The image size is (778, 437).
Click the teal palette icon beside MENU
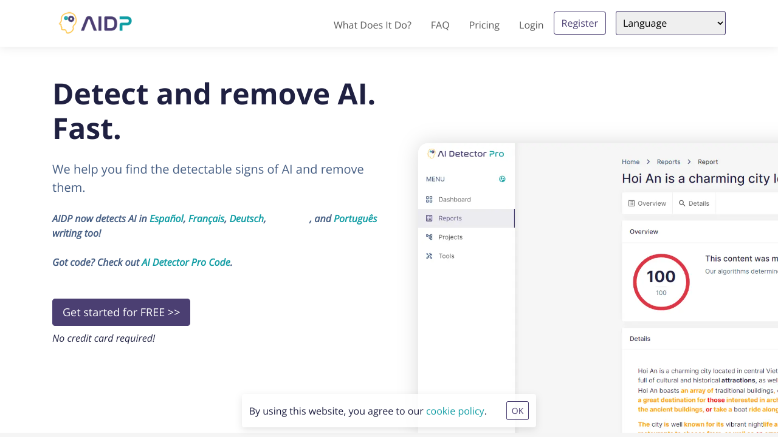click(502, 179)
